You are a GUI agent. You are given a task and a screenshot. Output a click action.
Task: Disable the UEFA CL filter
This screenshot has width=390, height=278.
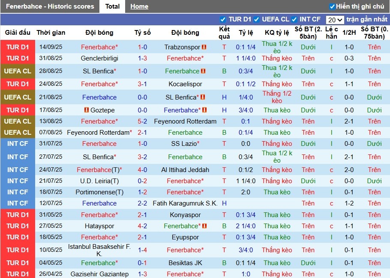(256, 19)
